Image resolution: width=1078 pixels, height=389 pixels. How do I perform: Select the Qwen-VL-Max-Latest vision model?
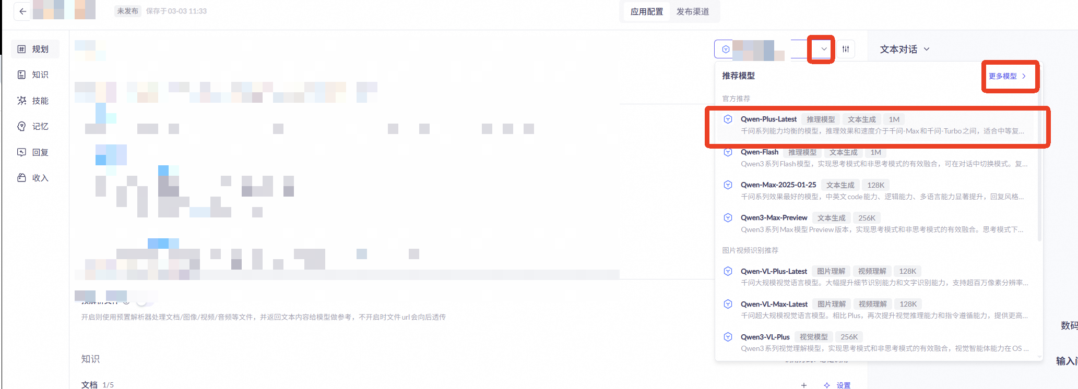[x=875, y=310]
